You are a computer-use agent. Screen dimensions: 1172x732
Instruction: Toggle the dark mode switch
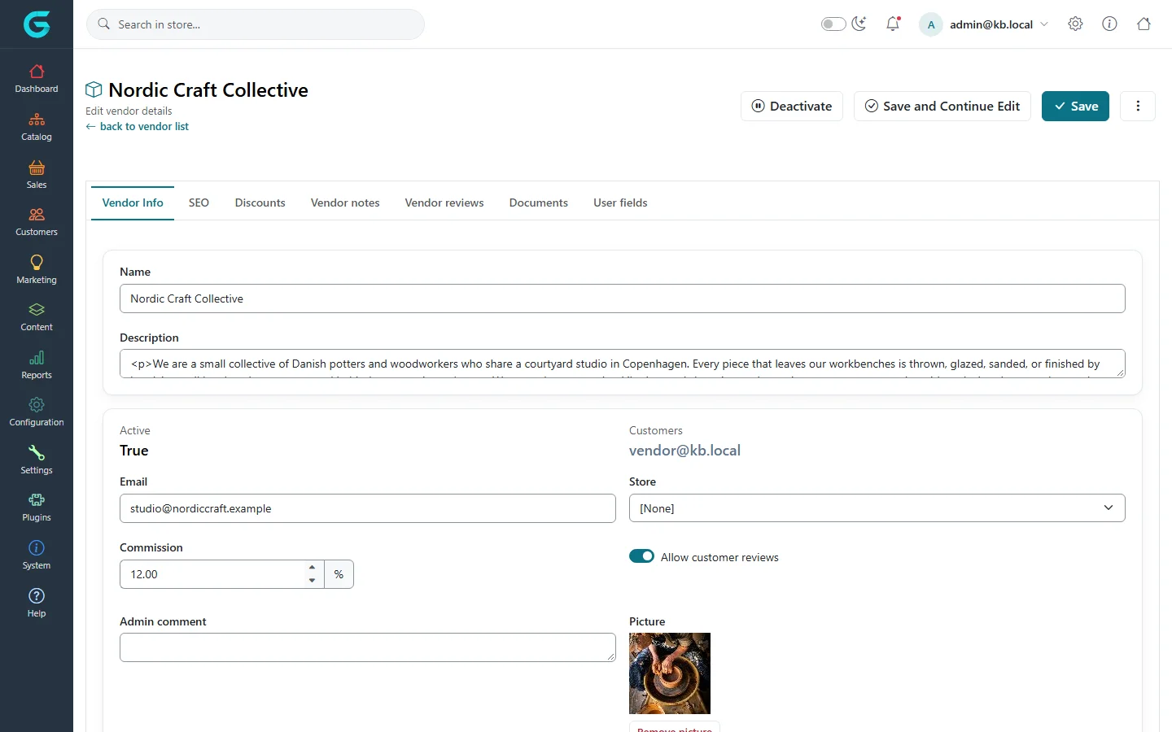tap(833, 24)
